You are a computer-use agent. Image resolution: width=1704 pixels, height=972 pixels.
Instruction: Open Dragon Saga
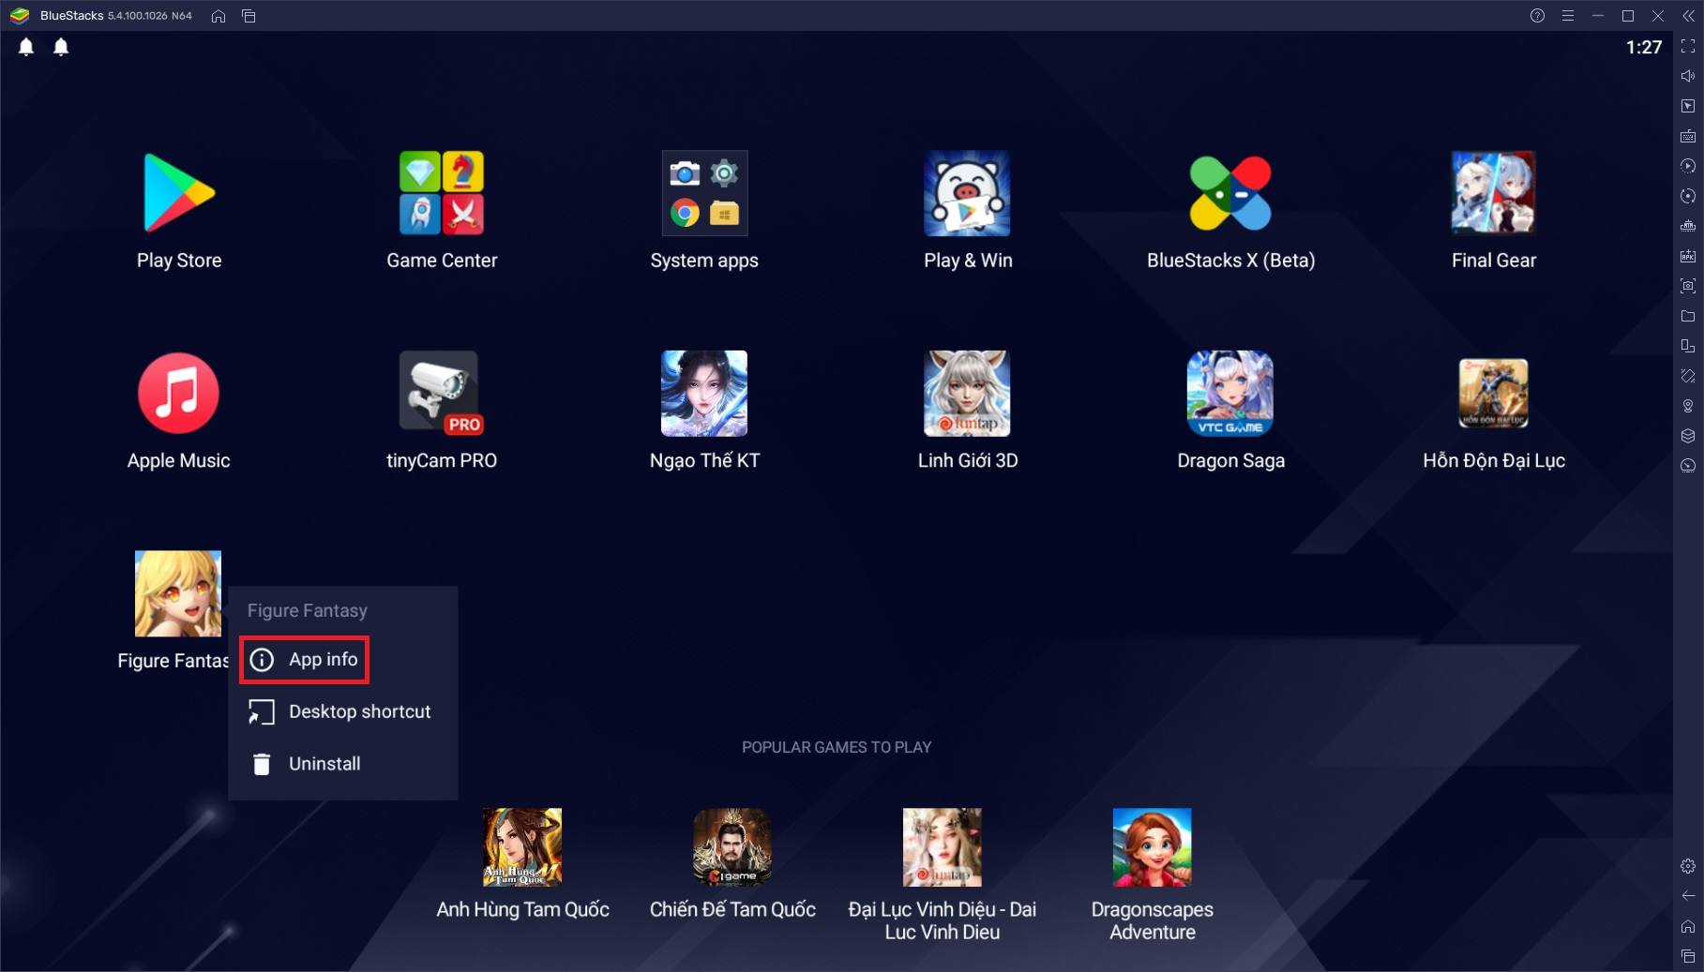[1230, 394]
